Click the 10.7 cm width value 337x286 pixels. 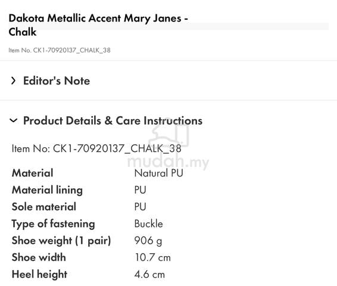152,257
